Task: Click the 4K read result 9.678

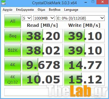Action: (42, 65)
